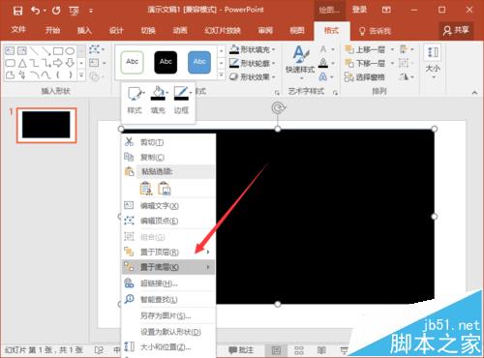Select the Rounded Rectangle shape
Image resolution: width=484 pixels, height=358 pixels.
point(10,63)
